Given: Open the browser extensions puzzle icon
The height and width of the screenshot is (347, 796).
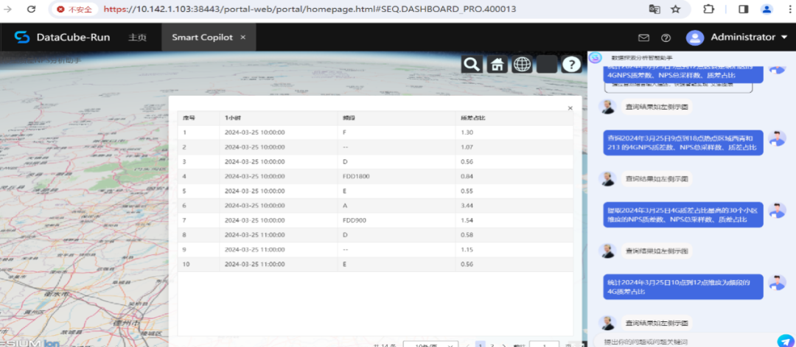Looking at the screenshot, I should 708,9.
